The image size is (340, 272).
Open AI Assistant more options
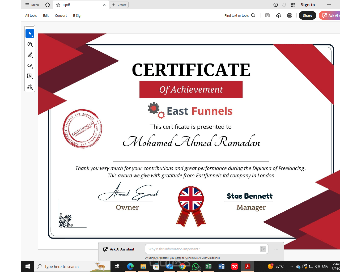coord(276,249)
